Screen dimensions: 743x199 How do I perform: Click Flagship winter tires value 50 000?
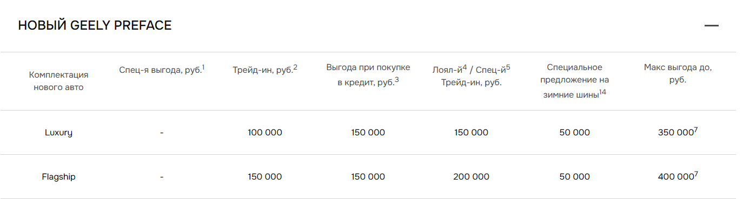pyautogui.click(x=575, y=177)
